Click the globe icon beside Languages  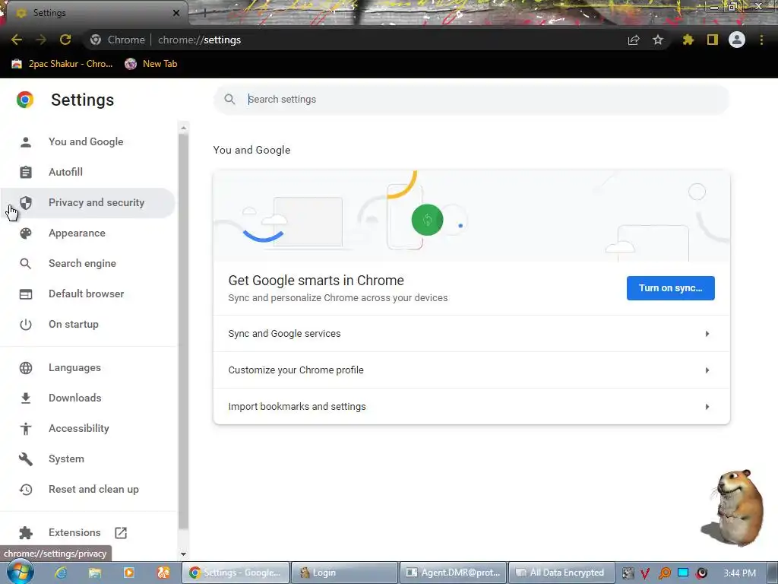pos(26,368)
